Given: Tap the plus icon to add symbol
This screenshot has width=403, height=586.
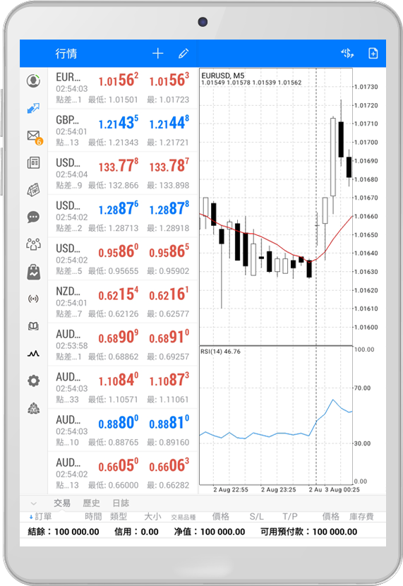Looking at the screenshot, I should tap(157, 54).
